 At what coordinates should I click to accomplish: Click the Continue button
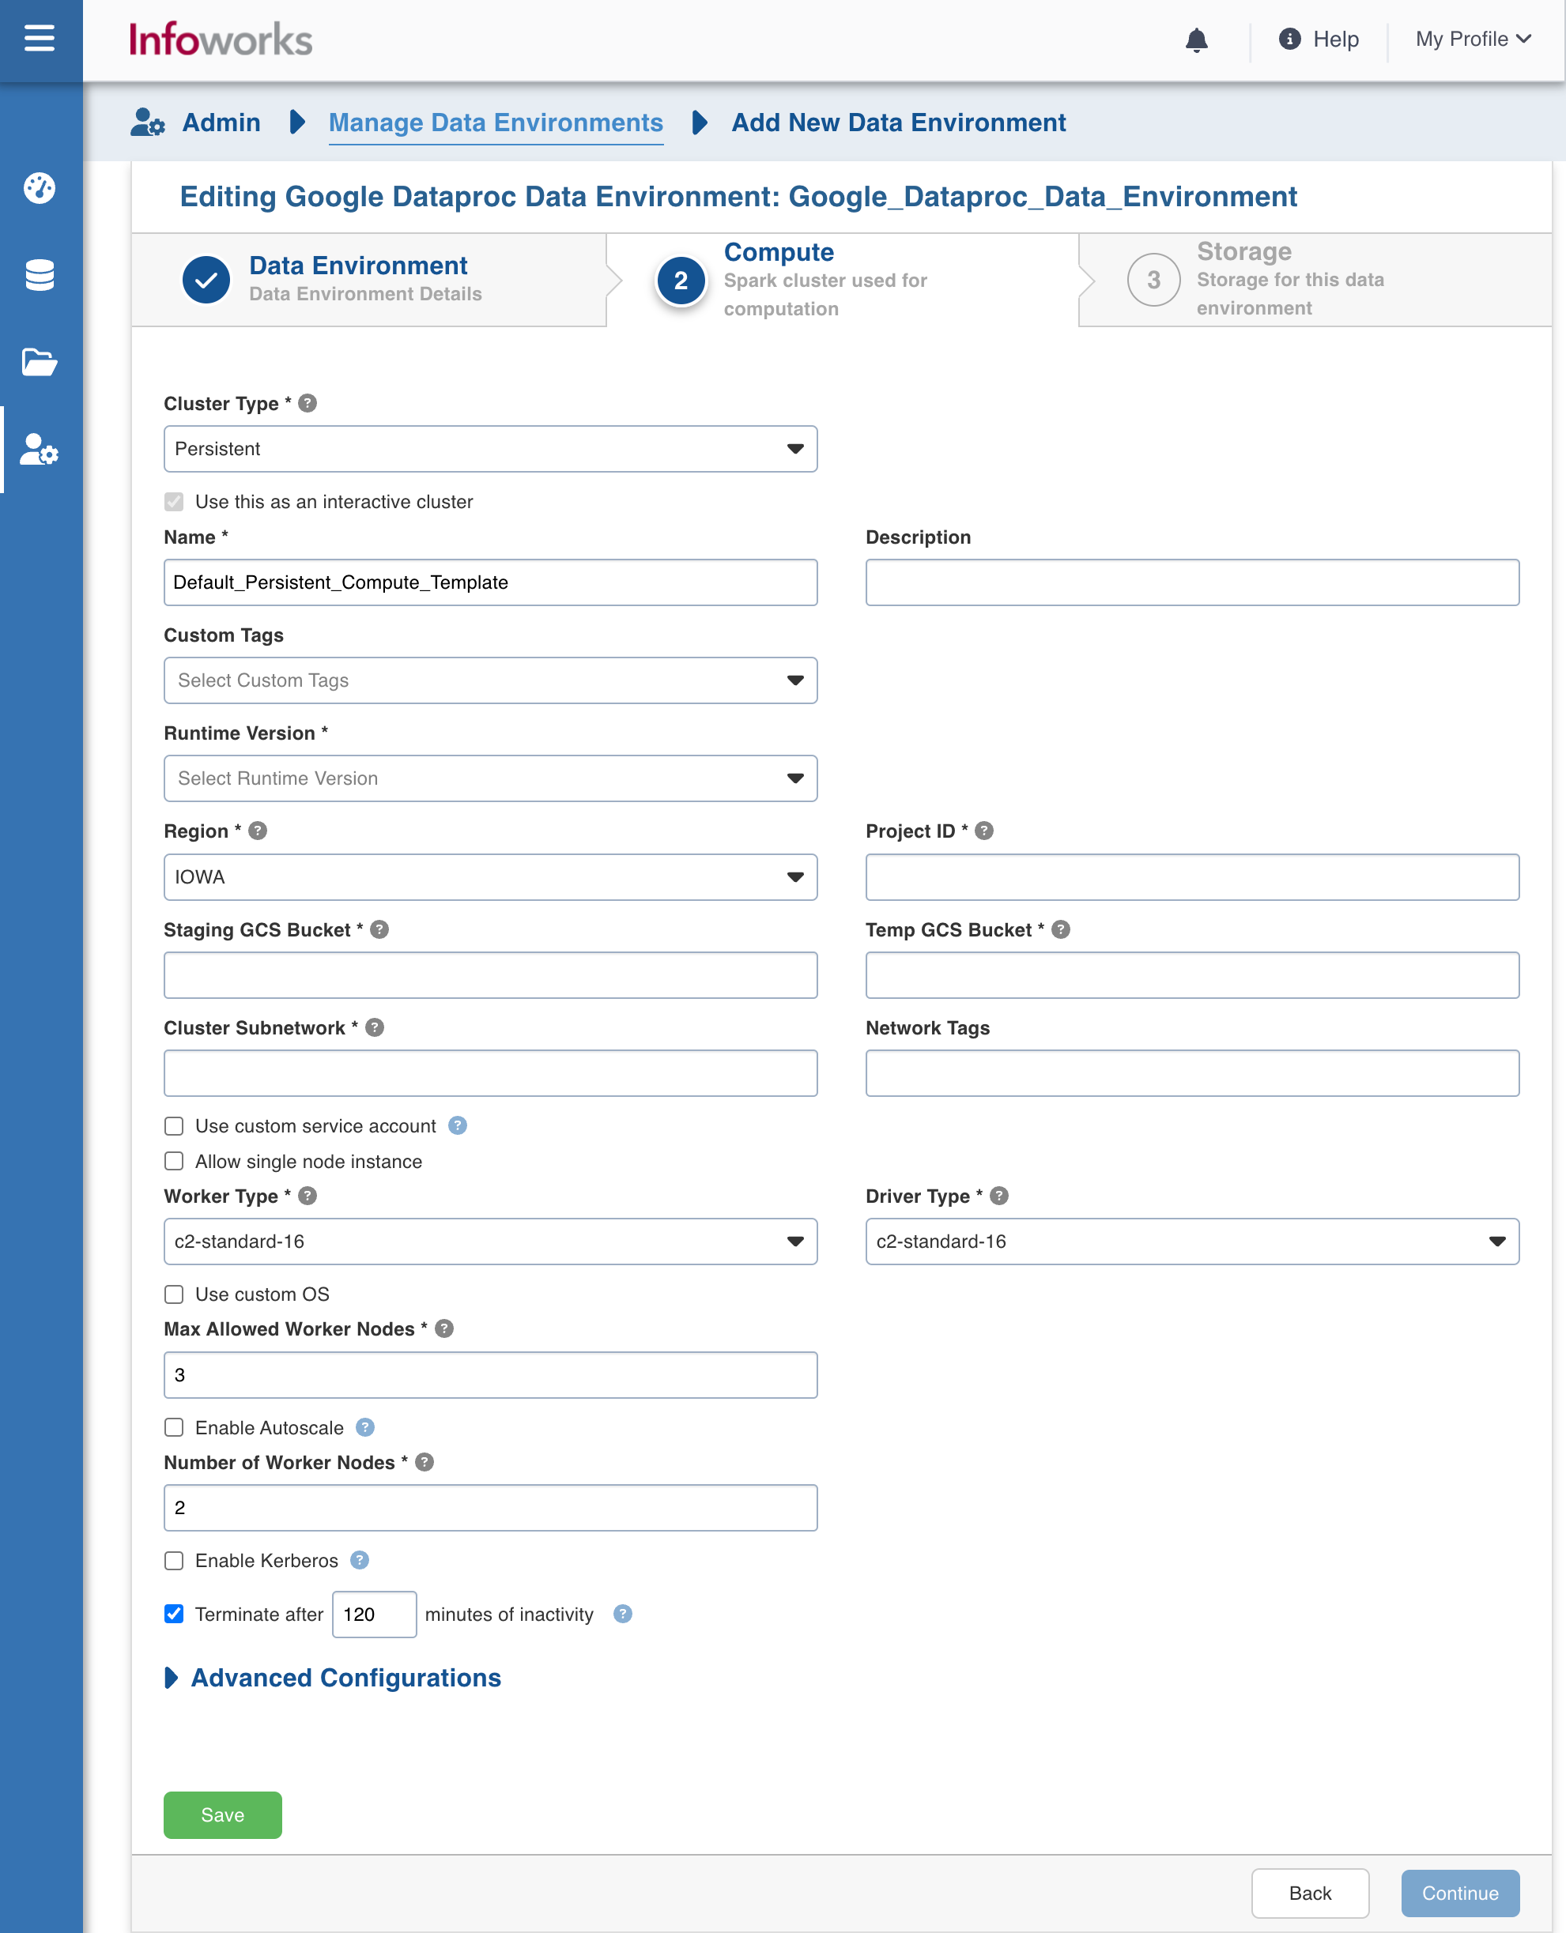pos(1460,1893)
